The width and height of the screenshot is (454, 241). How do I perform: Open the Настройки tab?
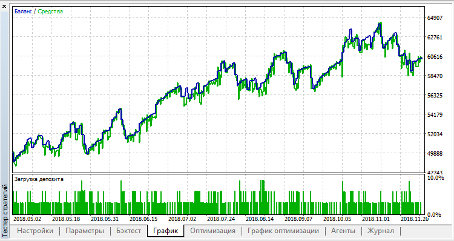point(35,231)
